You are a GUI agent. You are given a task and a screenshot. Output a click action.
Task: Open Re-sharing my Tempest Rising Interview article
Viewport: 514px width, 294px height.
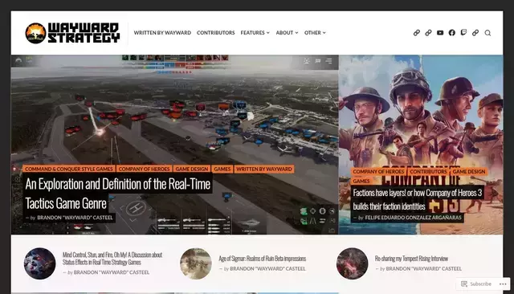click(411, 259)
